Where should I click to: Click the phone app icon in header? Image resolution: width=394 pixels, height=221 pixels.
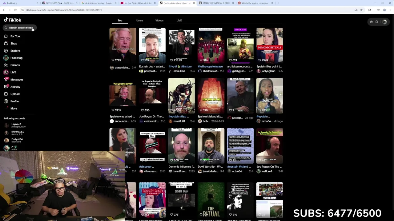(376, 22)
